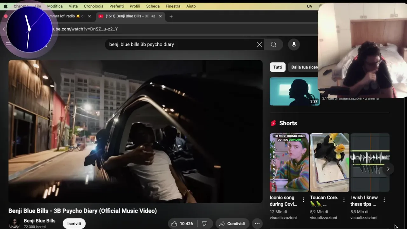Click the 5,9 Mln di visualizzazioni text
407x229 pixels.
point(324,215)
